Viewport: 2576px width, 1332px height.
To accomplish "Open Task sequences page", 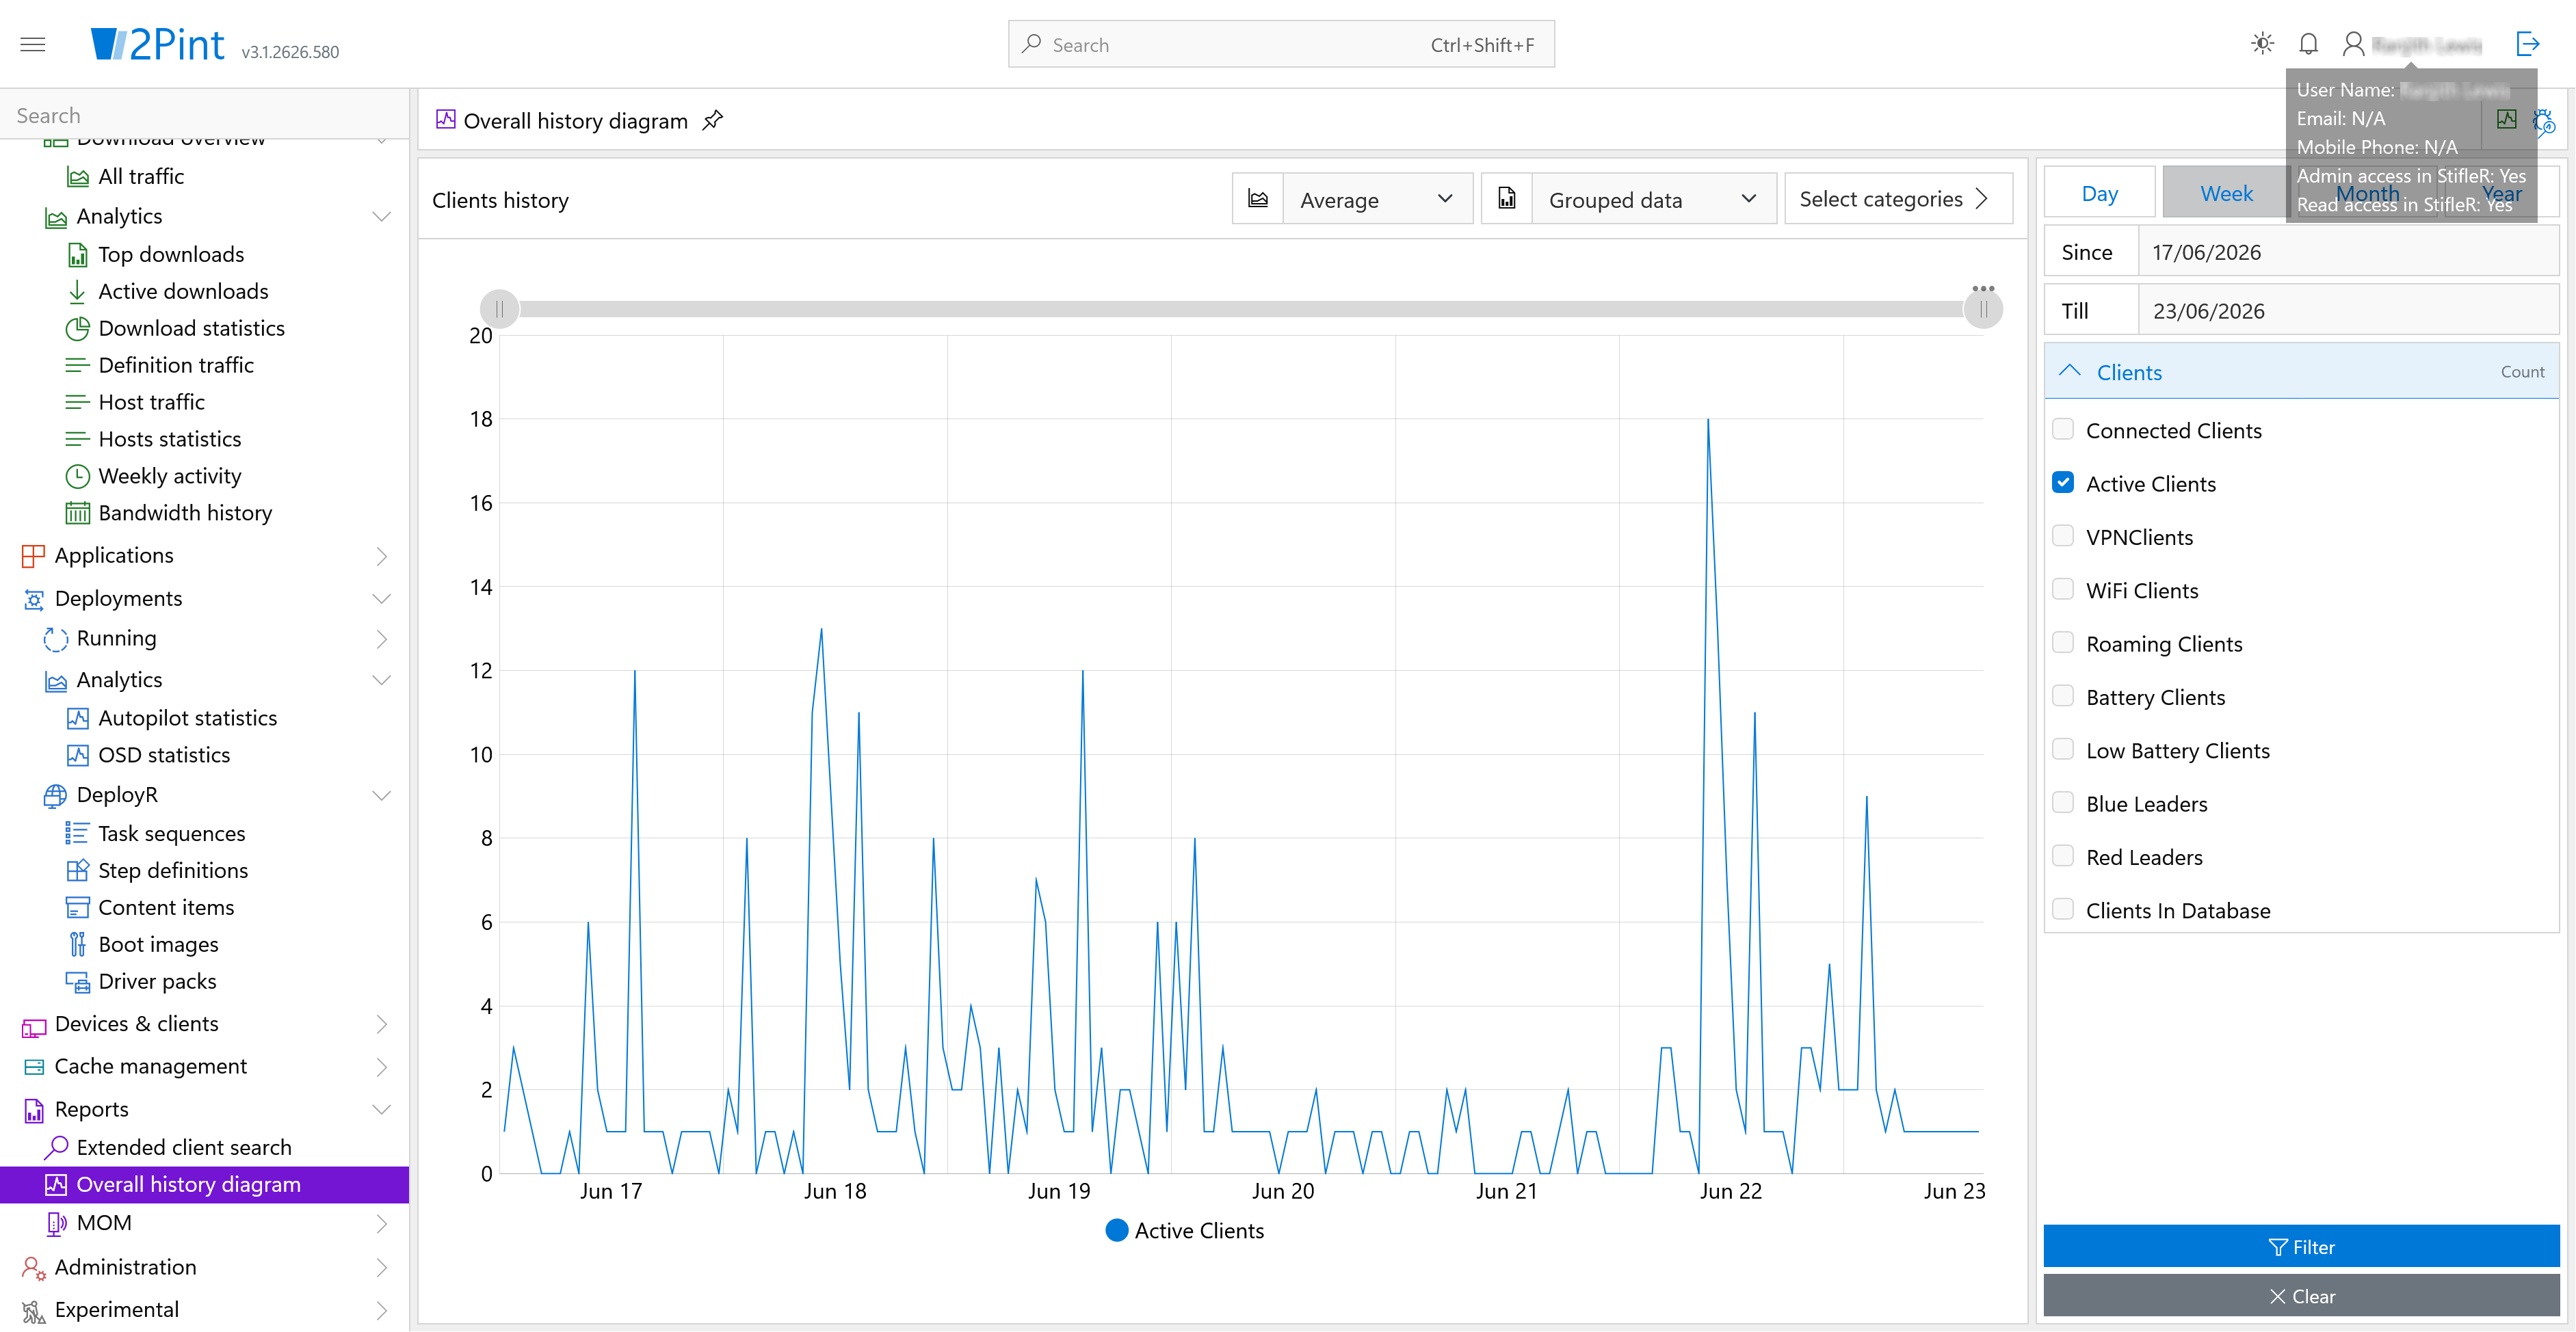I will 171,834.
